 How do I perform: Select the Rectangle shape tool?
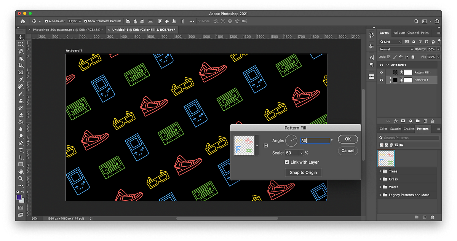coord(21,164)
